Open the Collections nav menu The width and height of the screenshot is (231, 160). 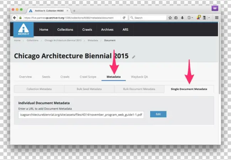point(65,30)
